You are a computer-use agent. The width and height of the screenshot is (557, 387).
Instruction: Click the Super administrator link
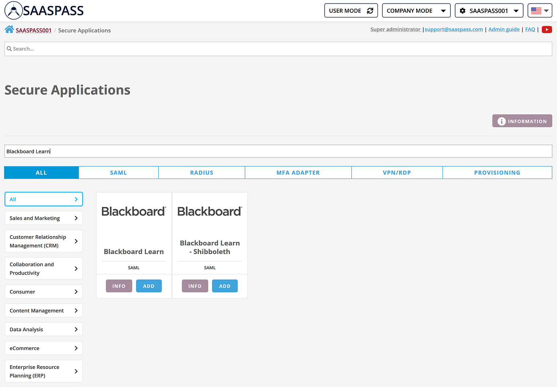[395, 29]
